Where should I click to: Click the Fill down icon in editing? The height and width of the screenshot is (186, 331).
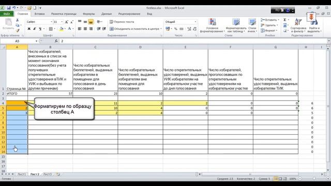285,25
